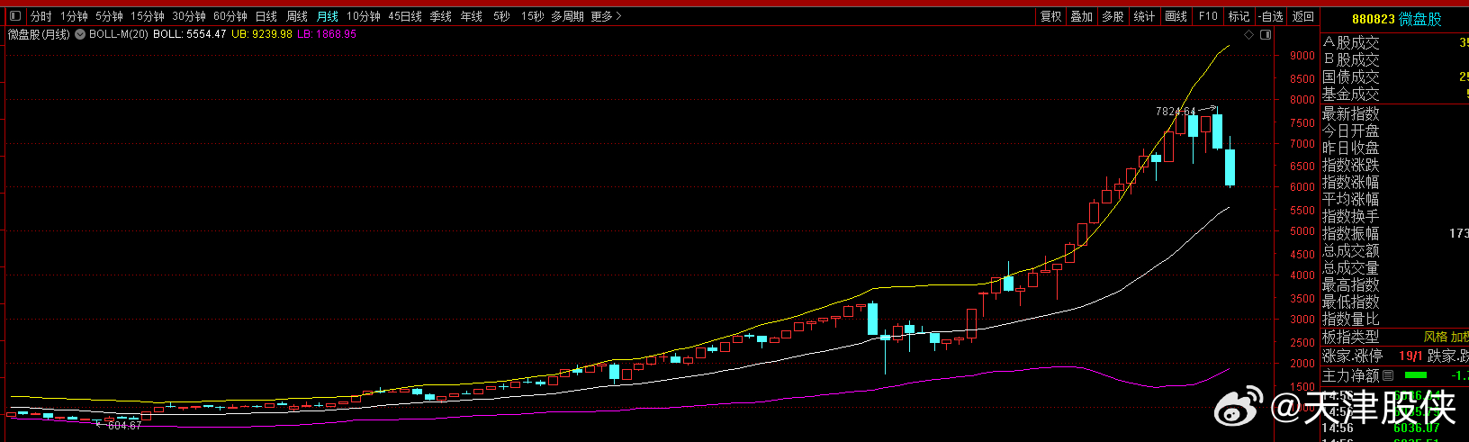Click the 国债成交 row
Viewport: 1469px width, 442px height.
click(1395, 77)
